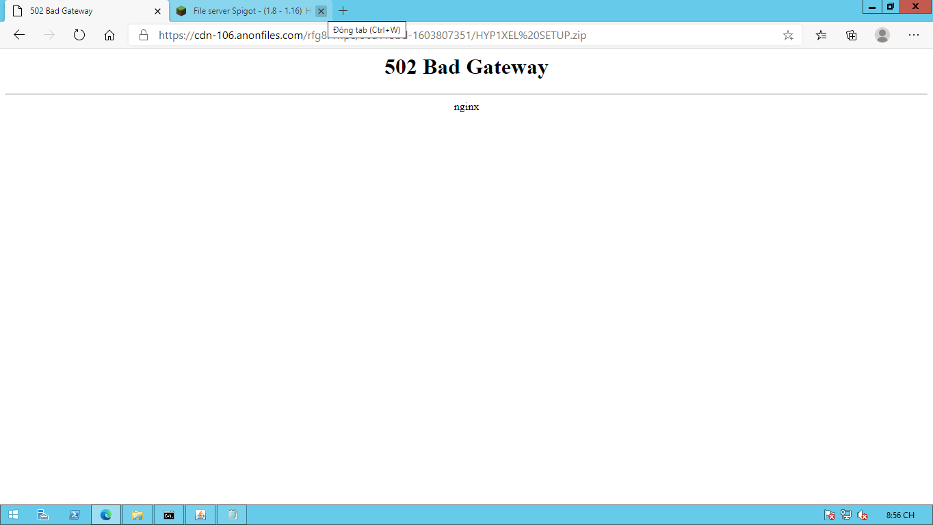Screen dimensions: 933x525
Task: Add this page to favorites with the star
Action: [788, 35]
